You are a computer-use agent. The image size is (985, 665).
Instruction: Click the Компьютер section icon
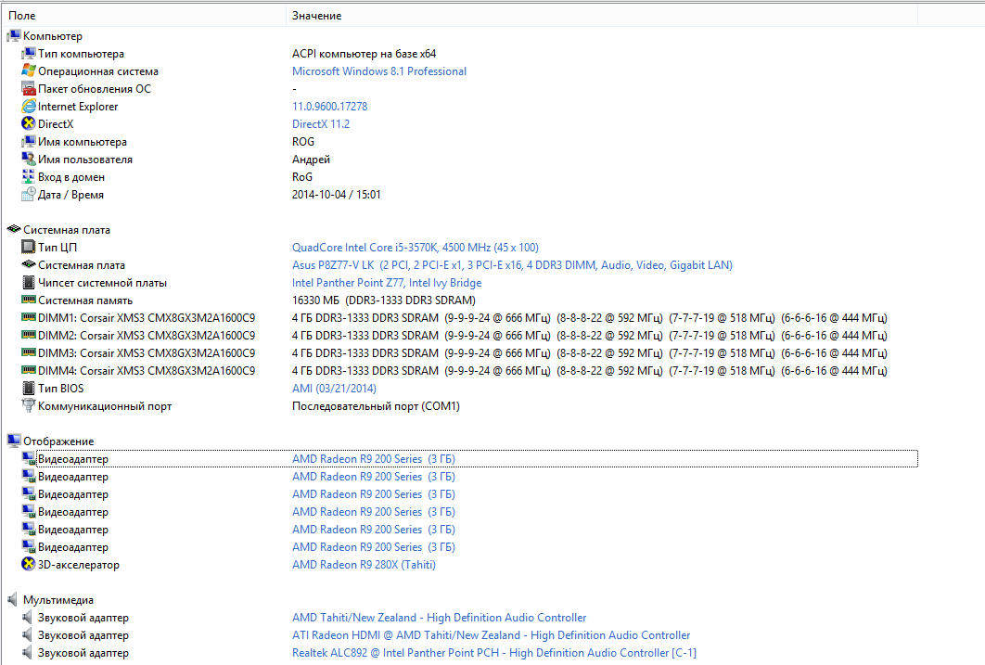tap(14, 36)
